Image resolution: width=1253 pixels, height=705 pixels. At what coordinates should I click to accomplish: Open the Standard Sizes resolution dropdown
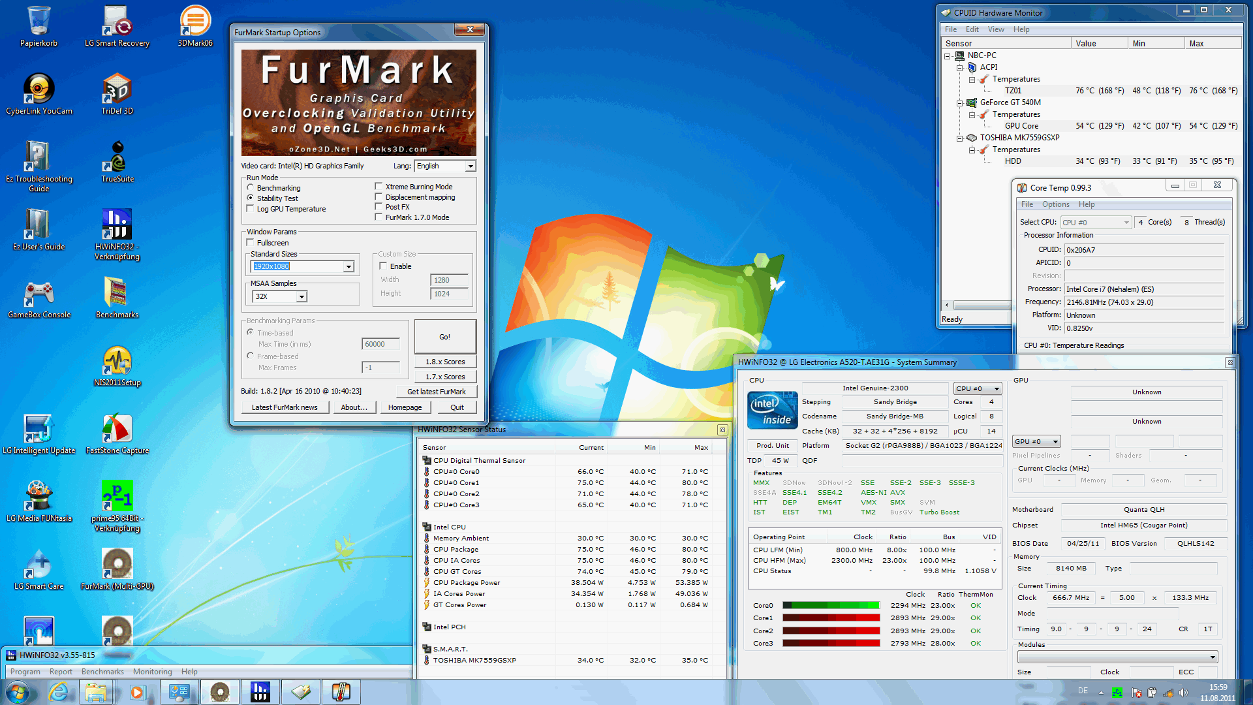click(x=348, y=266)
